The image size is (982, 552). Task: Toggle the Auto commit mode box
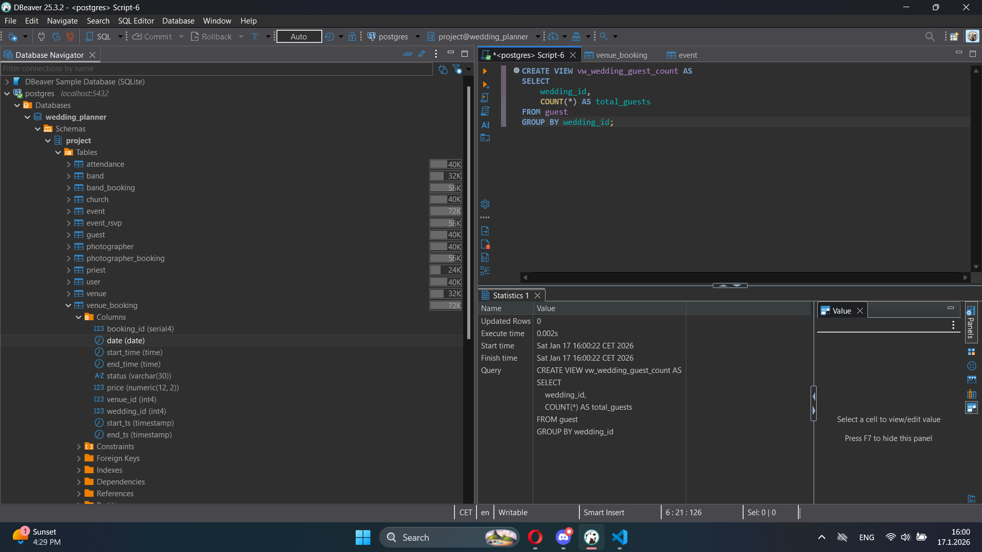(x=299, y=36)
